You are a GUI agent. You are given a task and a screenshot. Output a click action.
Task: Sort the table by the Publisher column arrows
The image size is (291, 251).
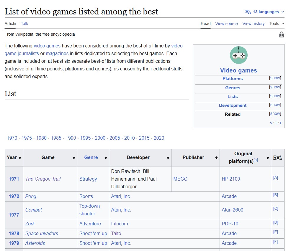pyautogui.click(x=216, y=157)
